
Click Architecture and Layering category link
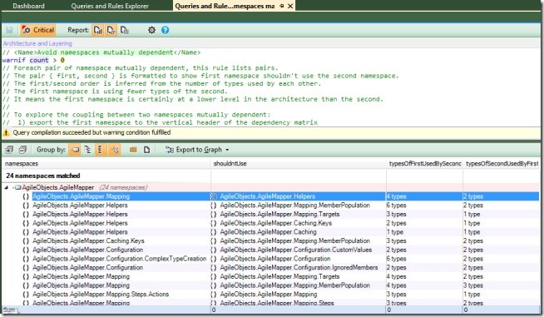37,43
